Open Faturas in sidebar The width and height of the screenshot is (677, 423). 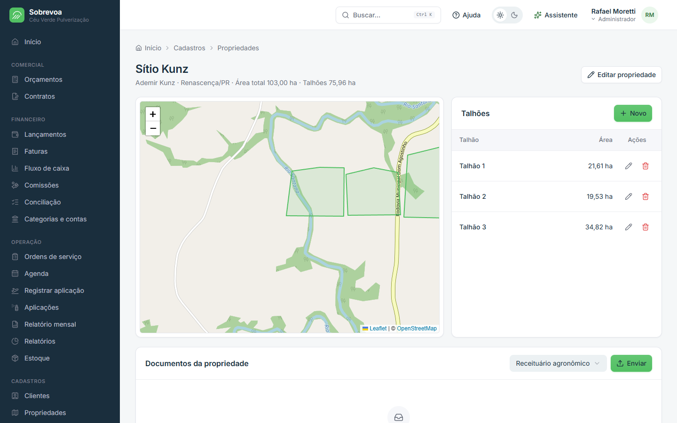(x=60, y=151)
